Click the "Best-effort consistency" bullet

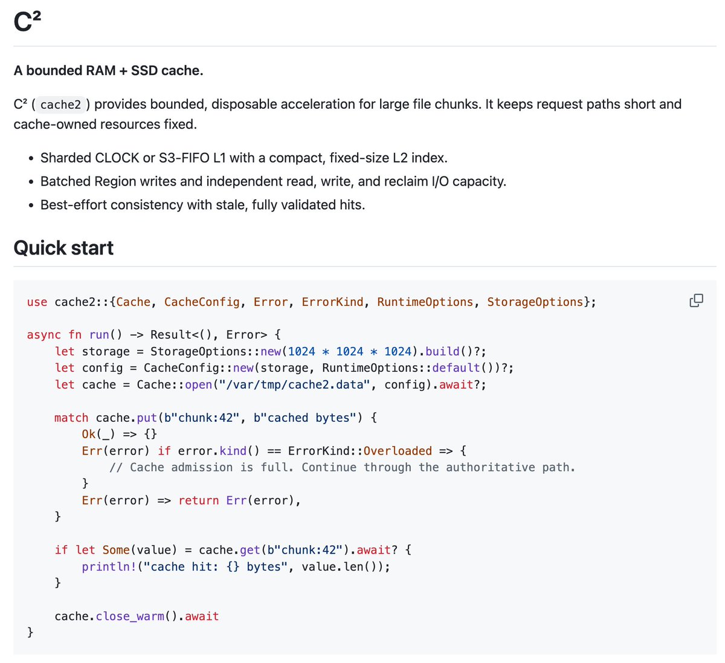coord(203,205)
